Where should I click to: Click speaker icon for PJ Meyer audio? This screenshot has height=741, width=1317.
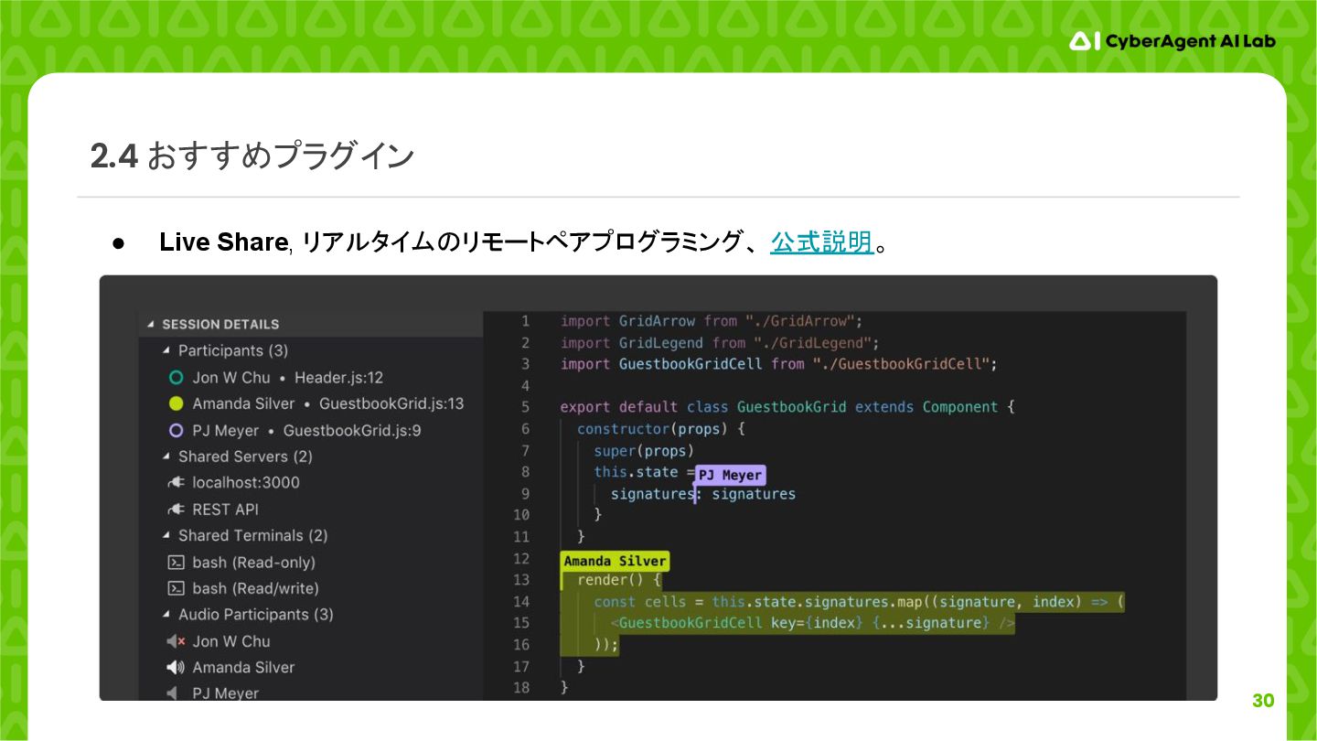click(x=173, y=693)
